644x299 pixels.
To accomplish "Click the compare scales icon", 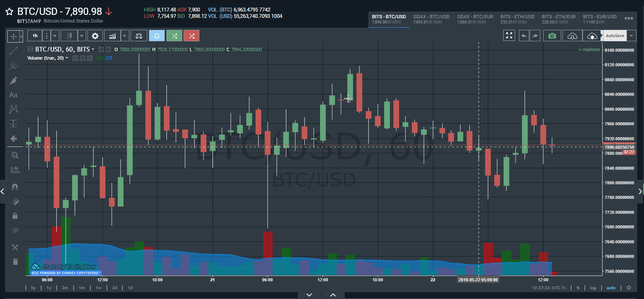I will point(139,36).
